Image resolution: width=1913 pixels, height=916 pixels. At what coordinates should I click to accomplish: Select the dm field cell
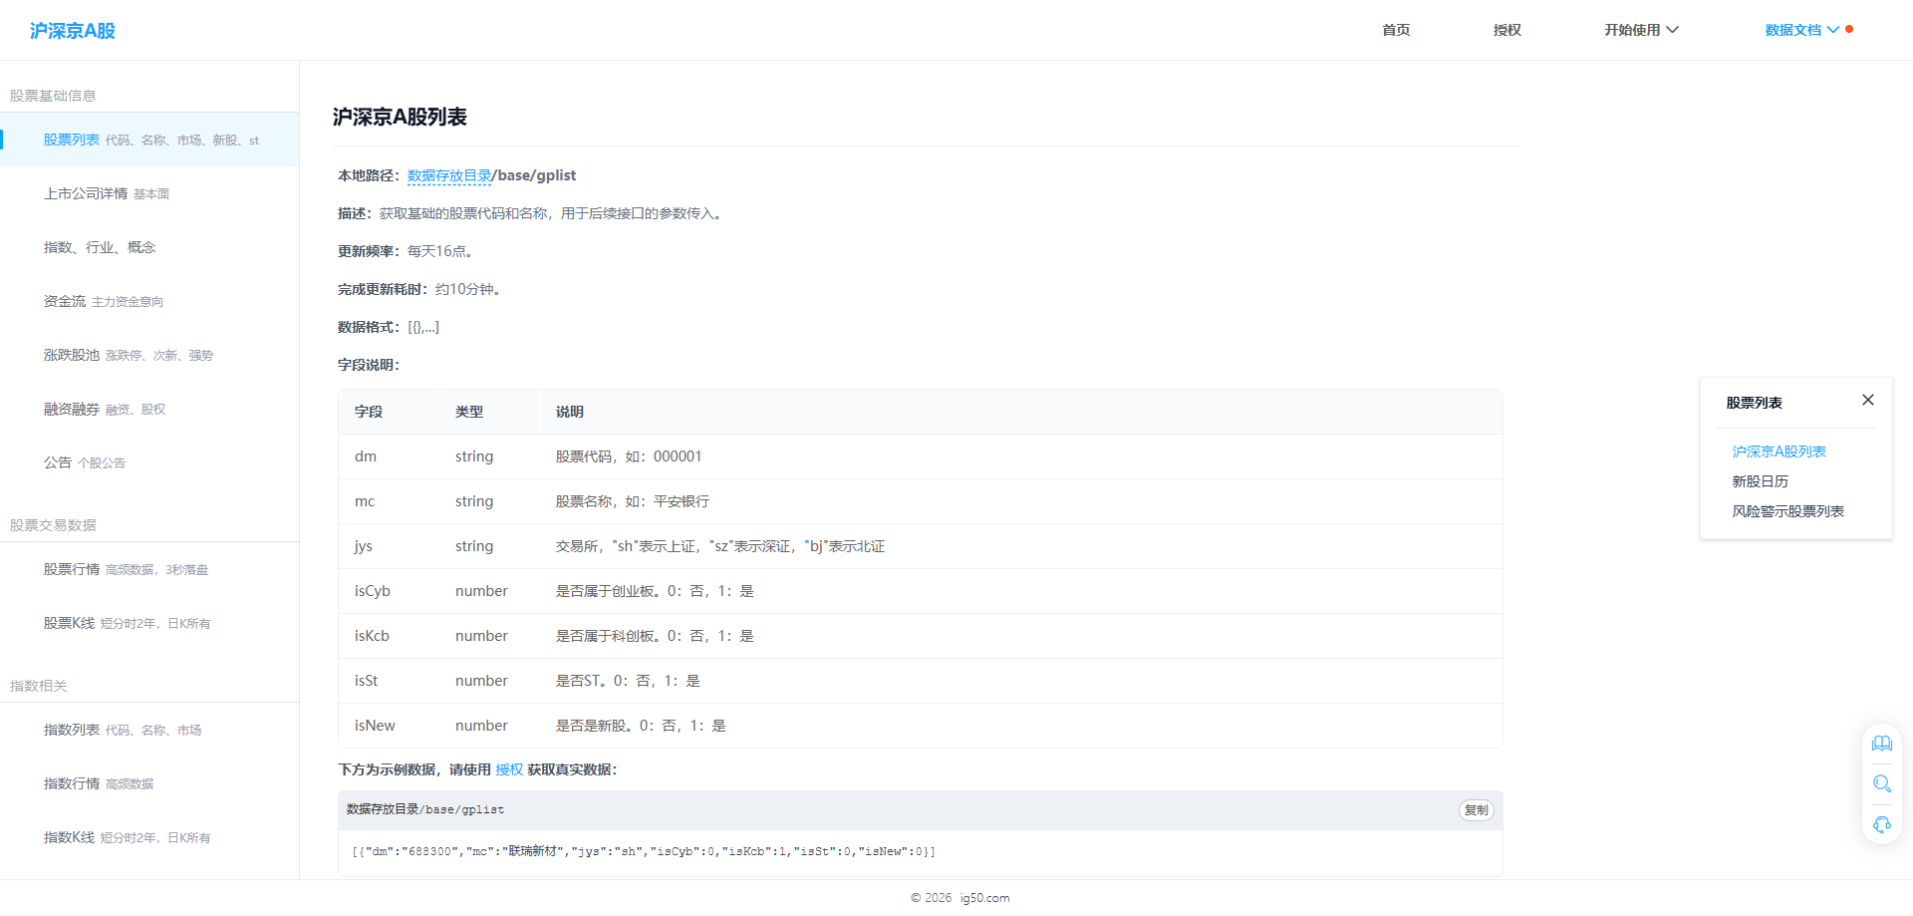coord(390,457)
